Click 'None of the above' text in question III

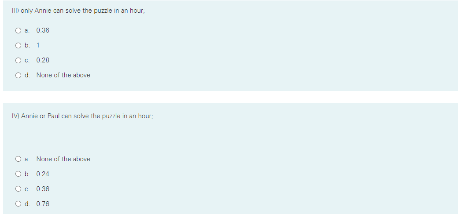click(63, 75)
